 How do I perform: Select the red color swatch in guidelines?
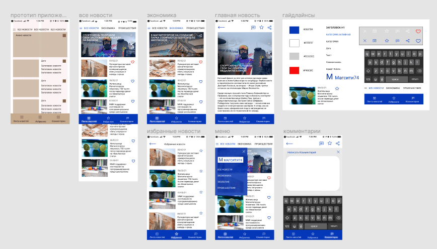[x=294, y=69]
